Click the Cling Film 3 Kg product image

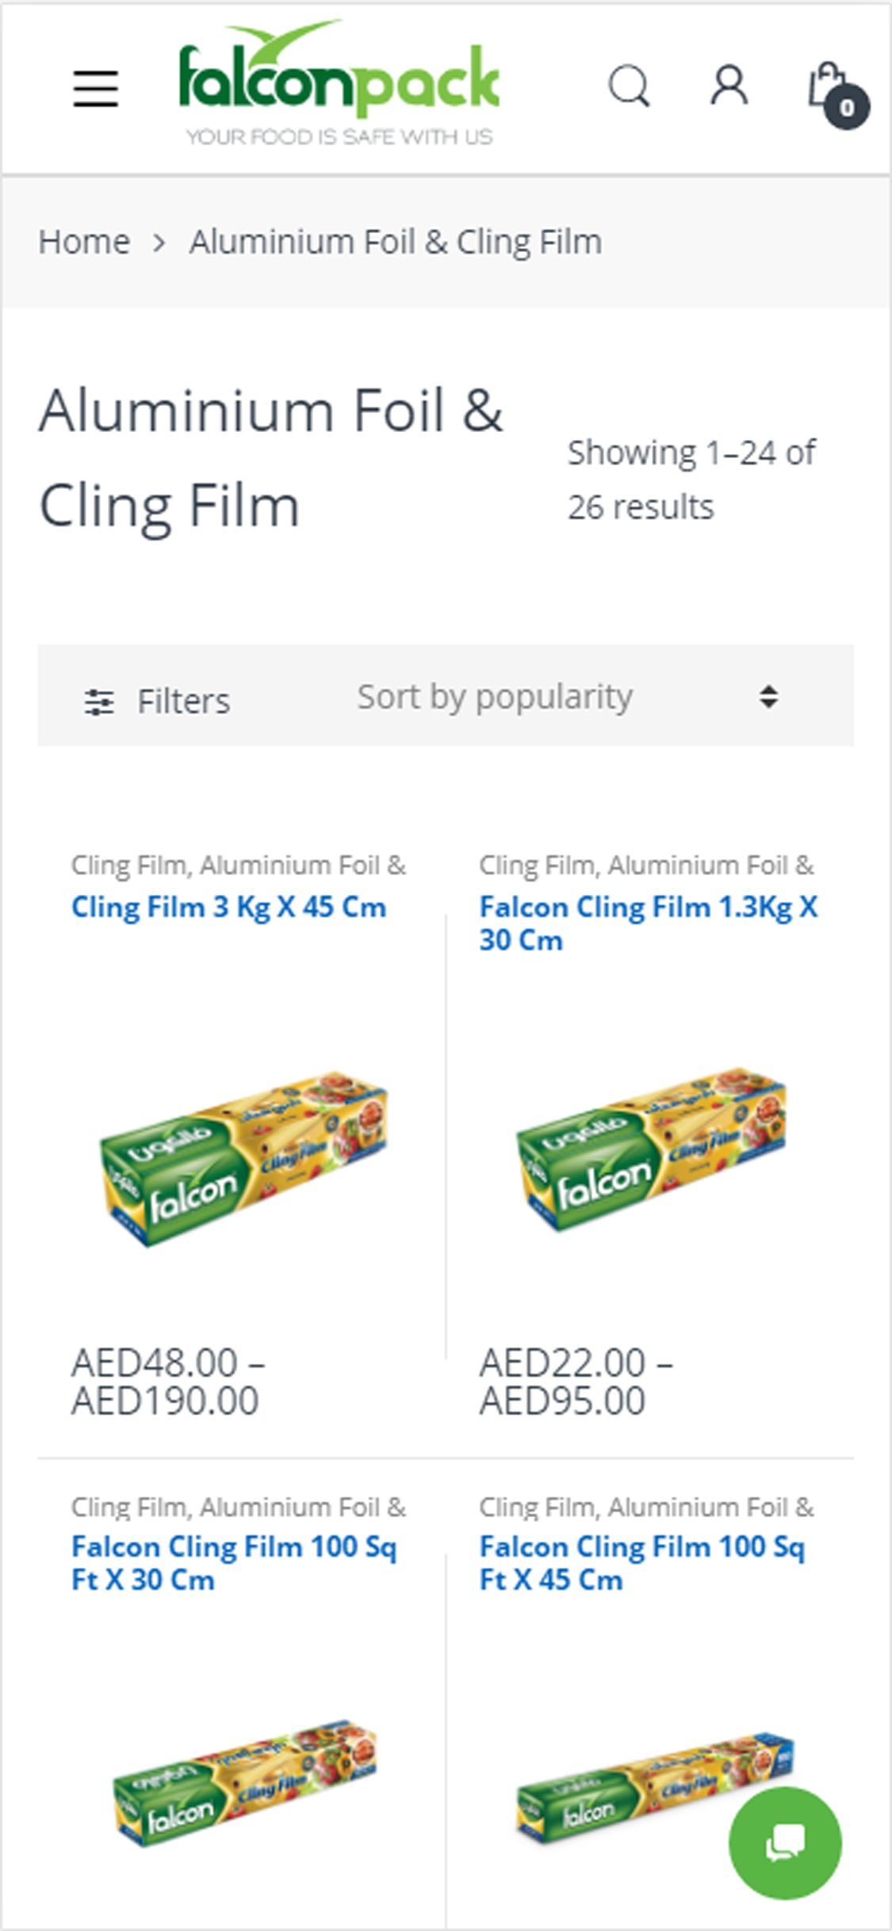point(243,1158)
